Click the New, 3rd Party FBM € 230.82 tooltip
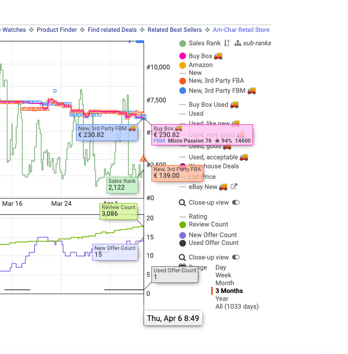348x354 pixels. (107, 133)
